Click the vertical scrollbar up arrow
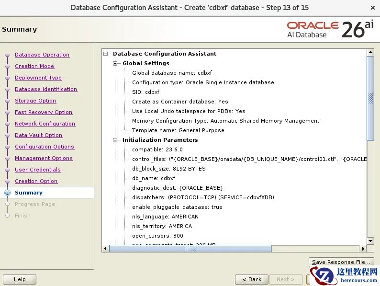The image size is (380, 286). tap(370, 52)
